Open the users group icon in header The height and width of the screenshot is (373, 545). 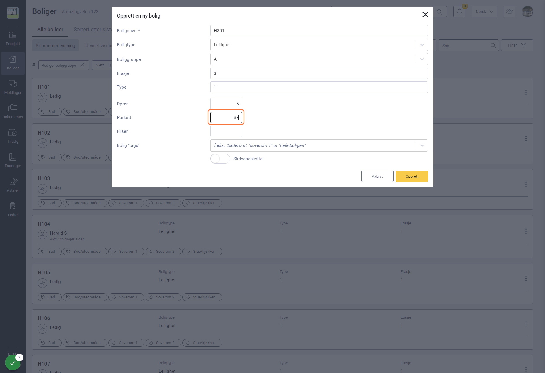click(510, 12)
